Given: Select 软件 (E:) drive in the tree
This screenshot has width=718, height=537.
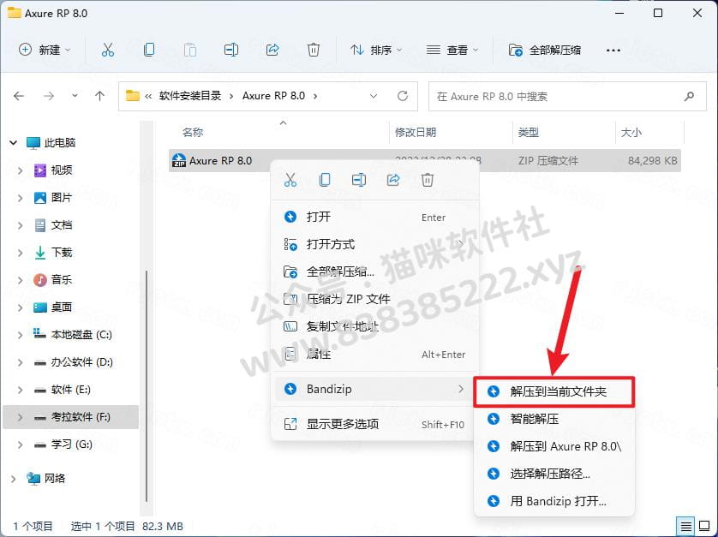Looking at the screenshot, I should click(x=70, y=390).
